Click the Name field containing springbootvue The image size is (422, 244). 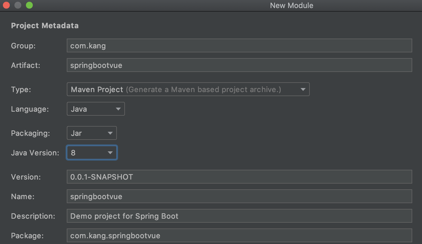pos(239,197)
